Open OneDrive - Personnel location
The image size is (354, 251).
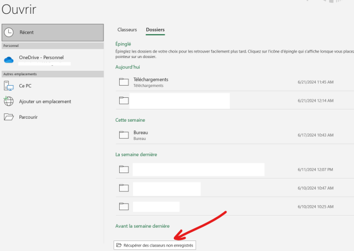tap(53, 60)
